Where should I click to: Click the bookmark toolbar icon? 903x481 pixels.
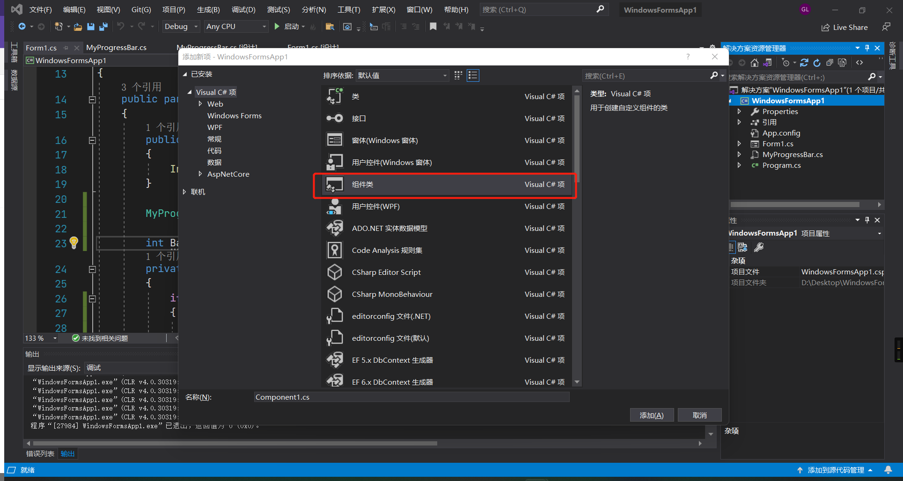(x=433, y=27)
